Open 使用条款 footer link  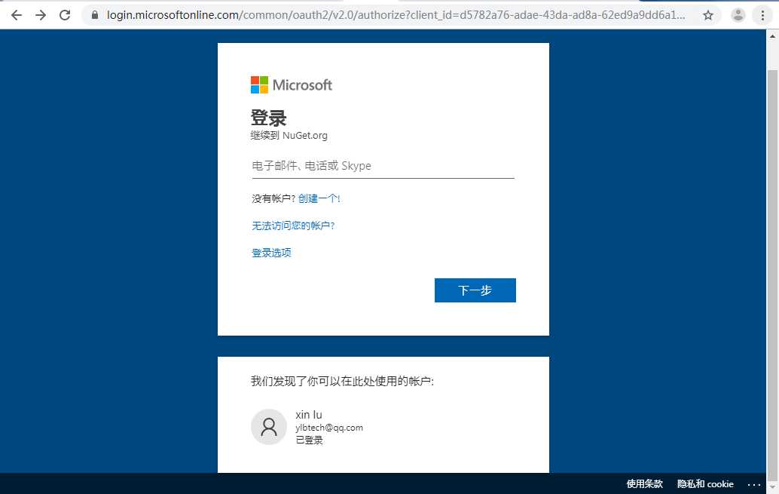point(644,484)
